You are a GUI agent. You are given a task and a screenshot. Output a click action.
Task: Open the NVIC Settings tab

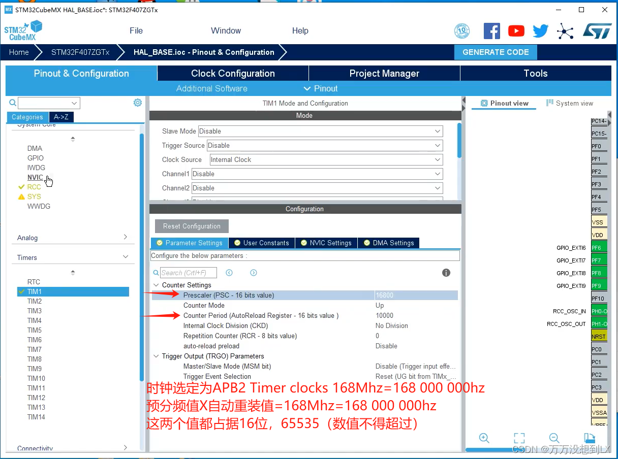[x=326, y=243]
